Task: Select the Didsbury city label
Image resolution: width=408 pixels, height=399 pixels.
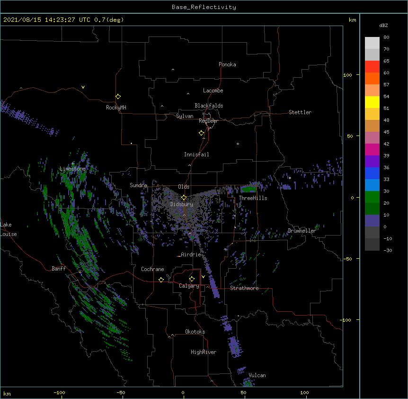Action: [x=182, y=204]
